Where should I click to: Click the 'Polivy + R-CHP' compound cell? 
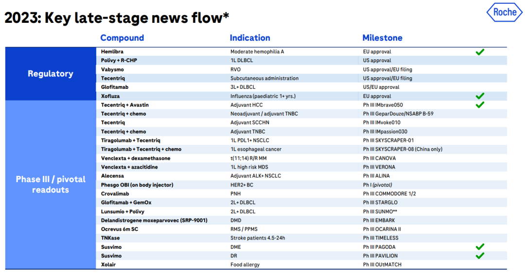click(119, 60)
